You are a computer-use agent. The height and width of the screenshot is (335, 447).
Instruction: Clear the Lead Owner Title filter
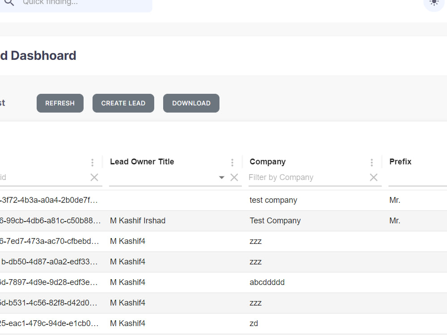(234, 177)
